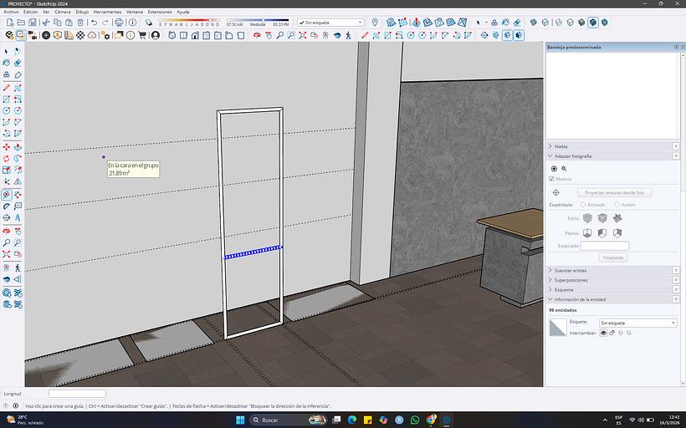Viewport: 686px width, 428px height.
Task: Expand the Suavizar aristas panel
Action: [x=550, y=271]
